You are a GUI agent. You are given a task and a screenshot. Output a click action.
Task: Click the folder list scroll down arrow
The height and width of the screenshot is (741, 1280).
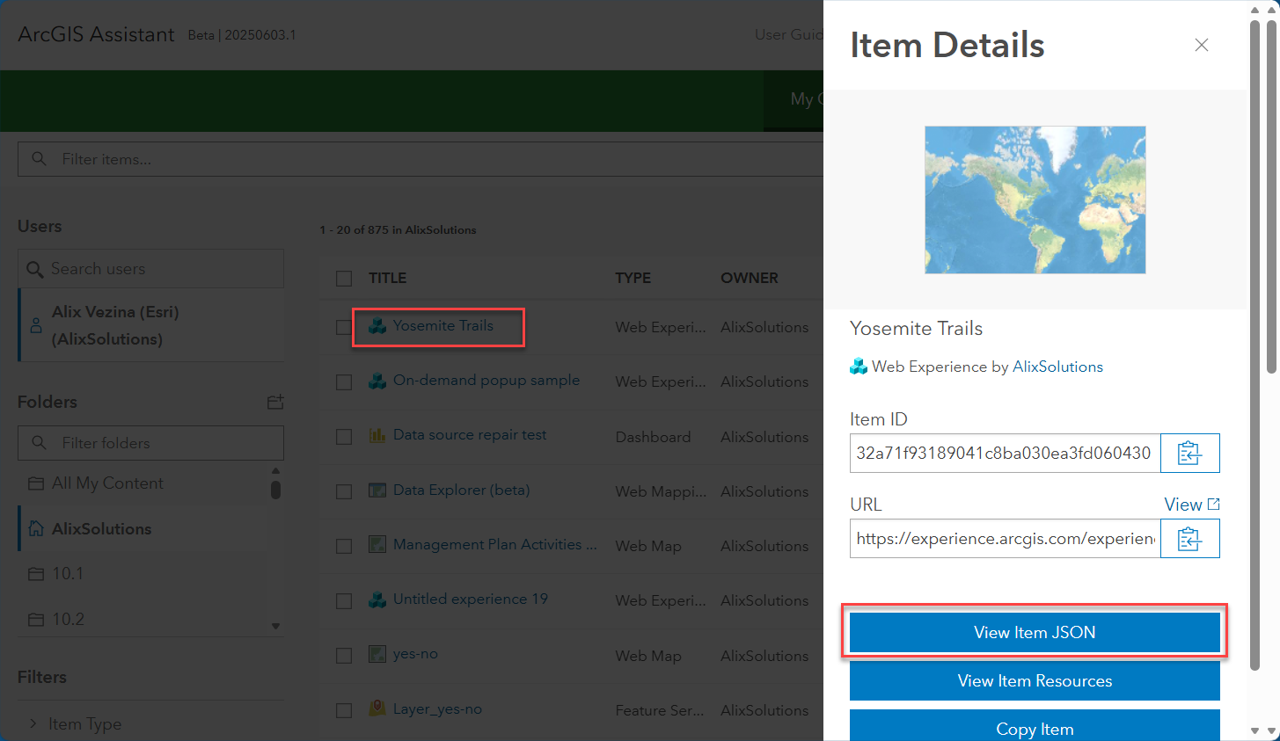tap(275, 626)
